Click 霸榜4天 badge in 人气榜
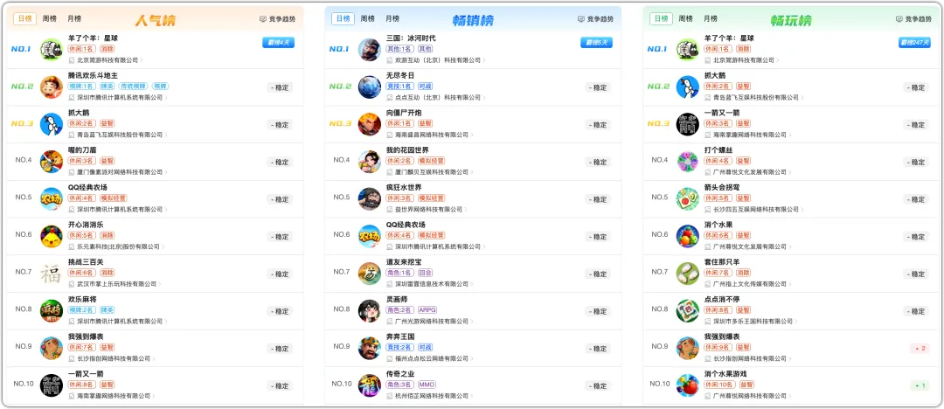 click(278, 42)
